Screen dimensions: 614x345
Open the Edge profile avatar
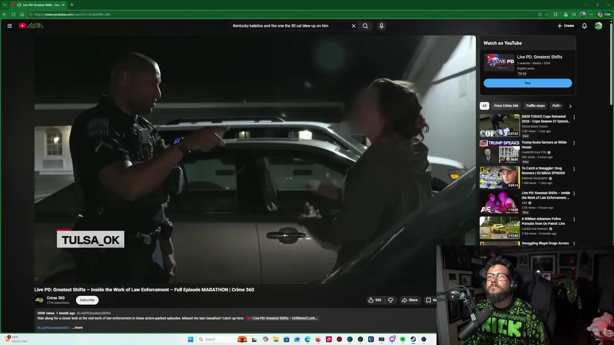point(583,14)
